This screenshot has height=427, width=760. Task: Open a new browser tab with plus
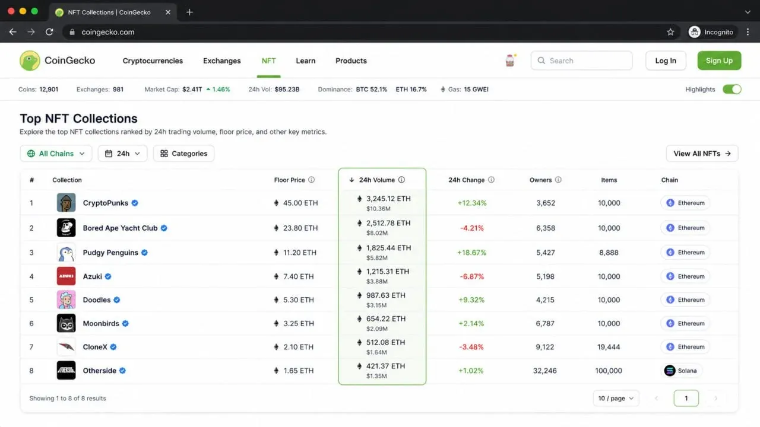[x=189, y=12]
